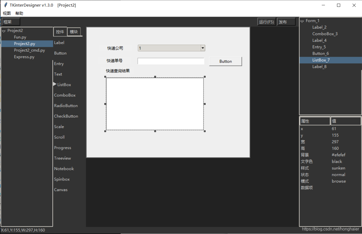Click the y property value 155

coord(335,135)
